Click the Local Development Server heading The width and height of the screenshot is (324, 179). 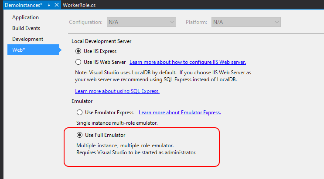[101, 41]
